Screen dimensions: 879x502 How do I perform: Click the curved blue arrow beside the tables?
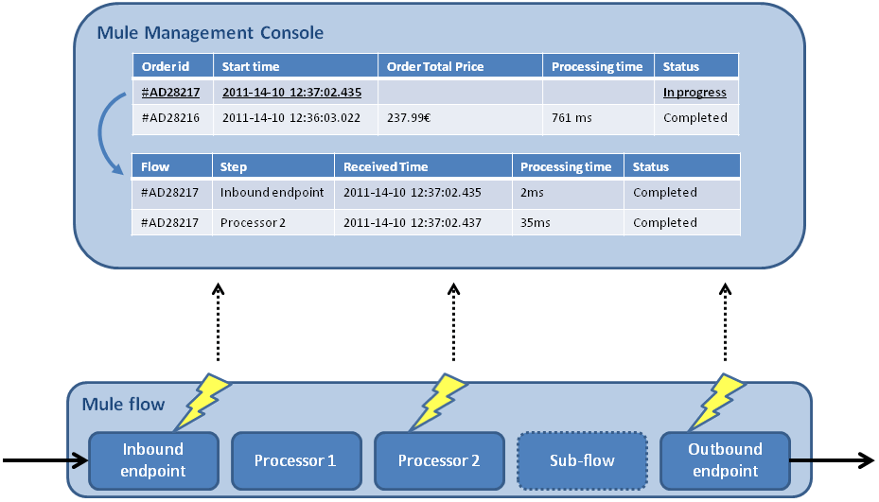(114, 134)
